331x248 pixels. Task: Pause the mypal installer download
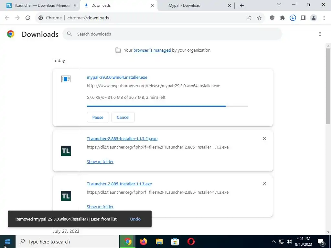98,117
